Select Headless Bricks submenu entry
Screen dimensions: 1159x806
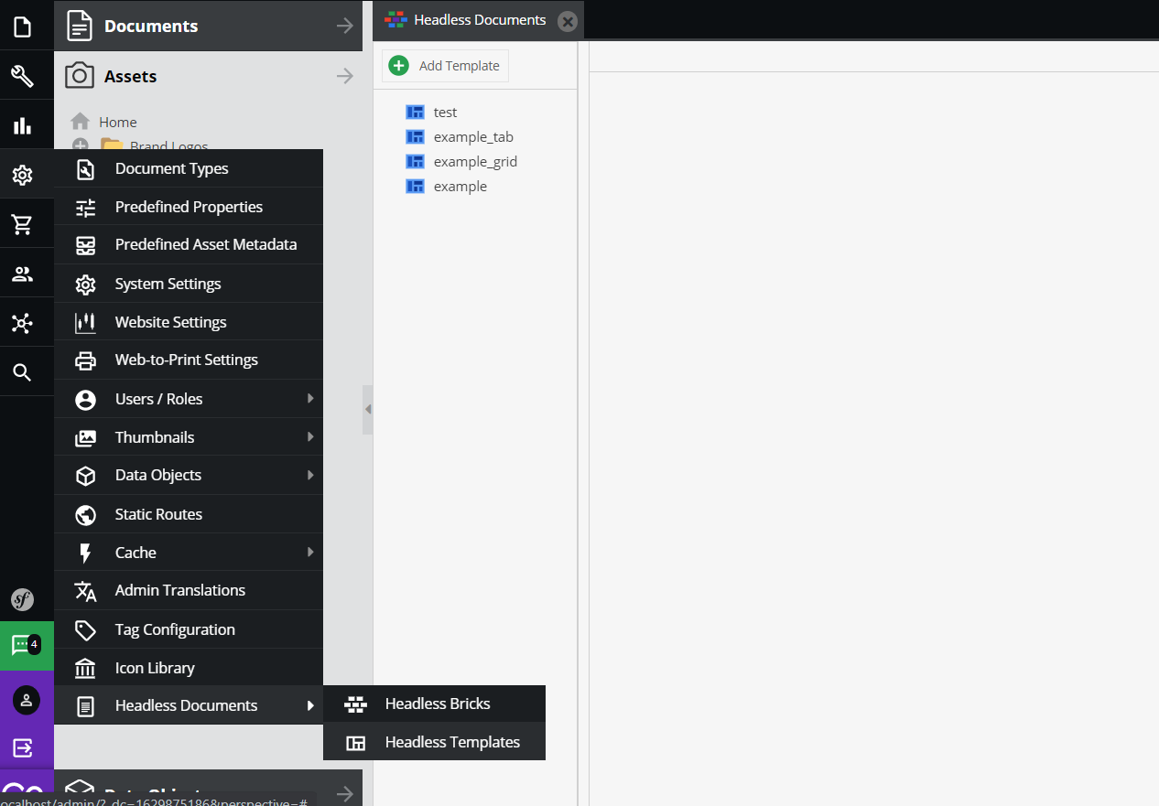coord(434,704)
